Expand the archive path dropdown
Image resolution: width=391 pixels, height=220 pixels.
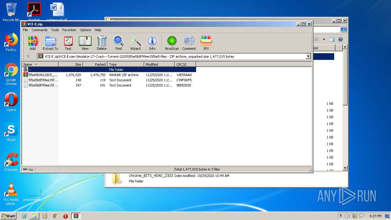[308, 56]
